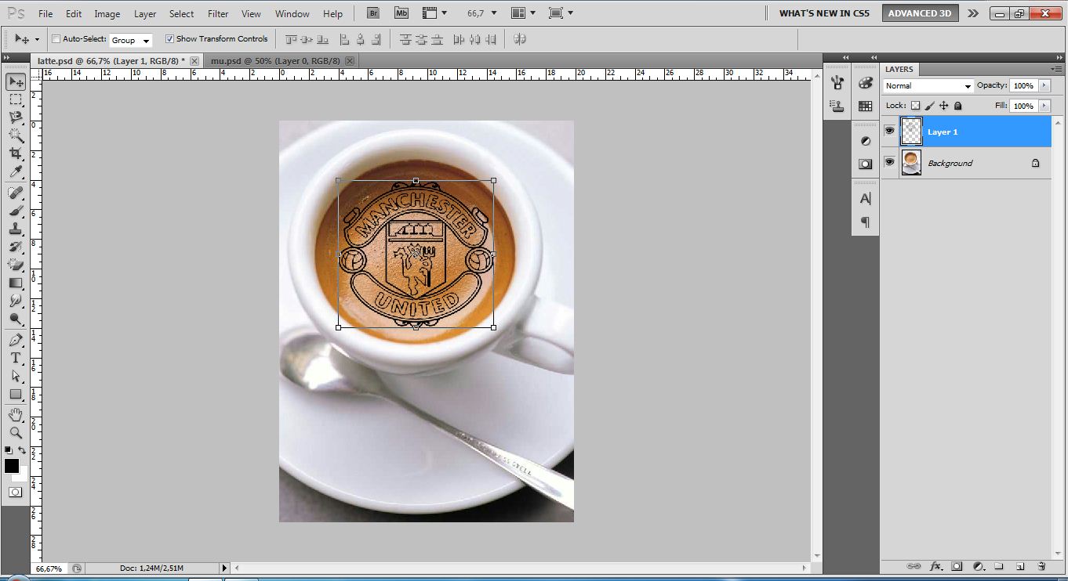The image size is (1068, 581).
Task: Select the Rectangular Marquee tool
Action: (x=16, y=99)
